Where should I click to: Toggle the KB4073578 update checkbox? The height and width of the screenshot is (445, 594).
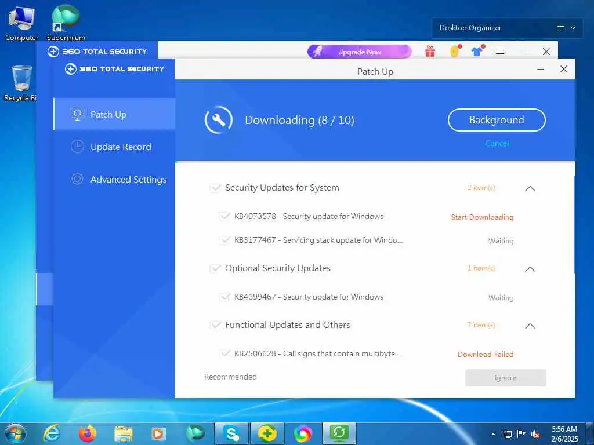(x=224, y=217)
